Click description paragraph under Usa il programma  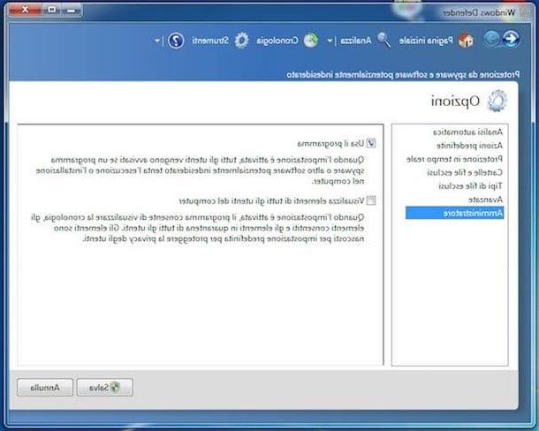(x=200, y=170)
